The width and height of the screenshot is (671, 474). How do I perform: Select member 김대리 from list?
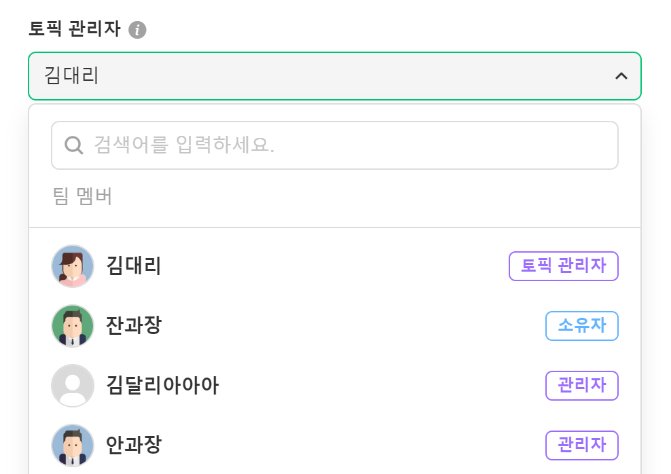[x=134, y=266]
